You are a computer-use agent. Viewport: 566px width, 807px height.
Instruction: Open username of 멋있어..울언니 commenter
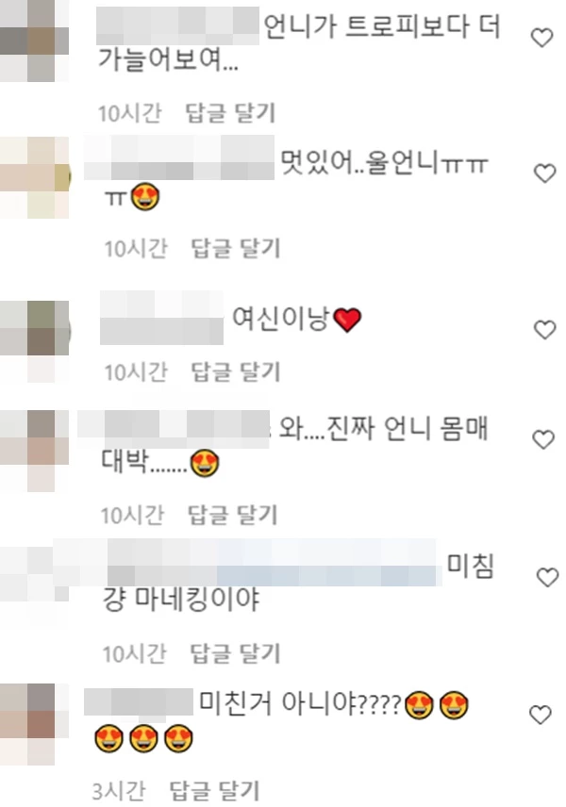[179, 157]
